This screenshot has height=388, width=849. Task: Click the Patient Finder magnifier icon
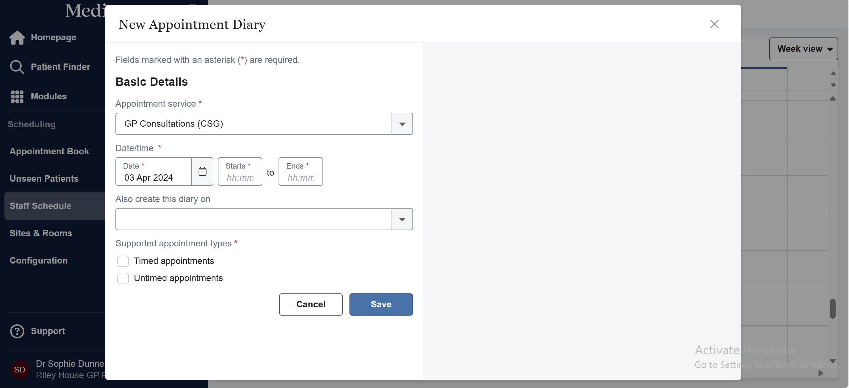[17, 67]
